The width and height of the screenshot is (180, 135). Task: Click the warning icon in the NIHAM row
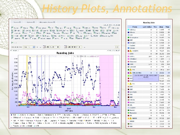(x=130, y=118)
